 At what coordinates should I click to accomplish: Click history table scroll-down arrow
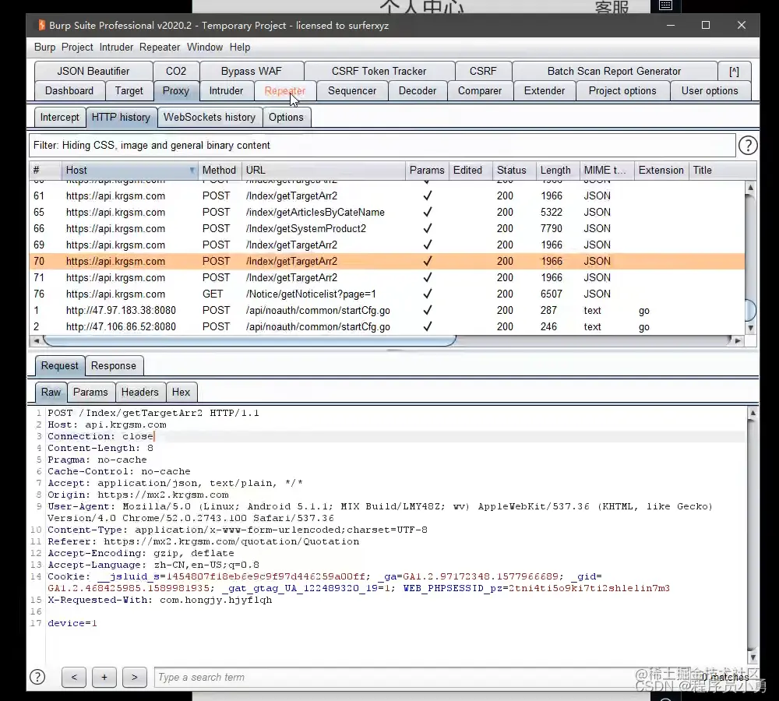[x=750, y=328]
